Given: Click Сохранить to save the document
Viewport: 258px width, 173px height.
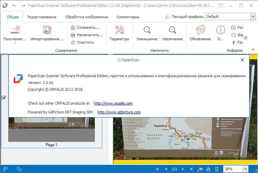Looking at the screenshot, I should click(x=85, y=27).
